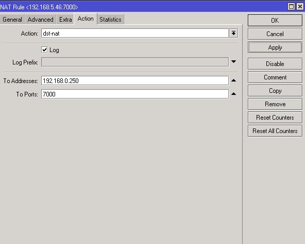Collapse the To Addresses field arrow
Image resolution: width=305 pixels, height=244 pixels.
(233, 80)
